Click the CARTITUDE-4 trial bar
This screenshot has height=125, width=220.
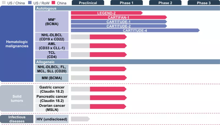pyautogui.click(x=135, y=30)
